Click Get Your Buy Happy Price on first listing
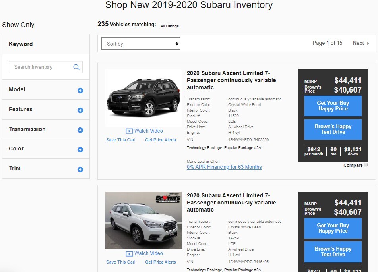378x272 pixels. point(333,106)
